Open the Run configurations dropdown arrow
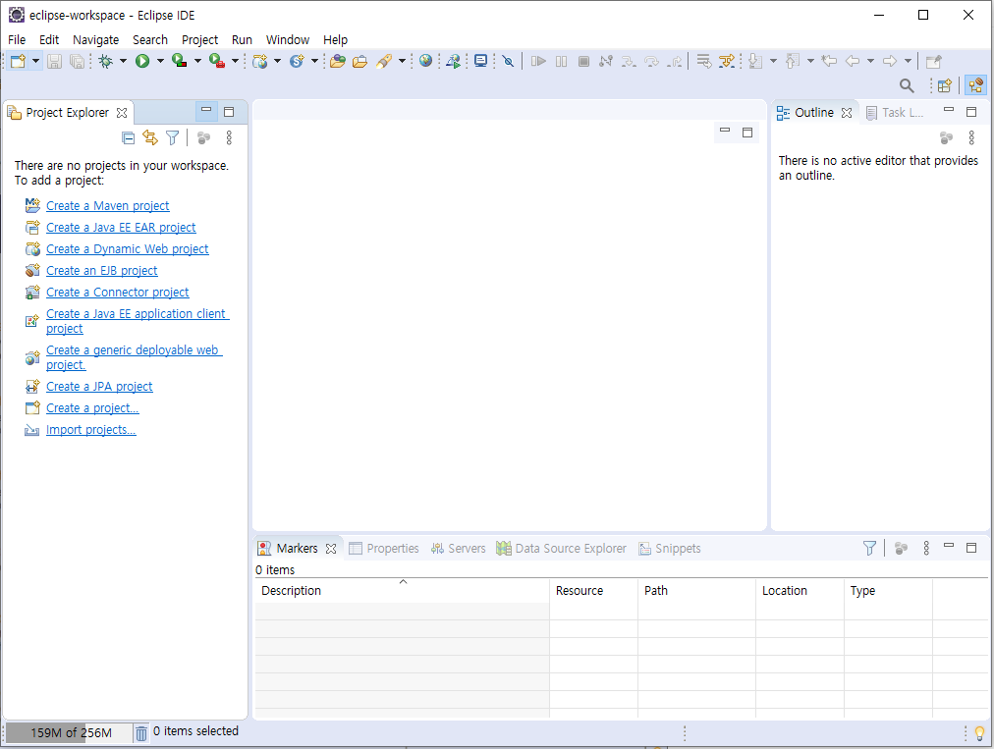 [x=160, y=62]
